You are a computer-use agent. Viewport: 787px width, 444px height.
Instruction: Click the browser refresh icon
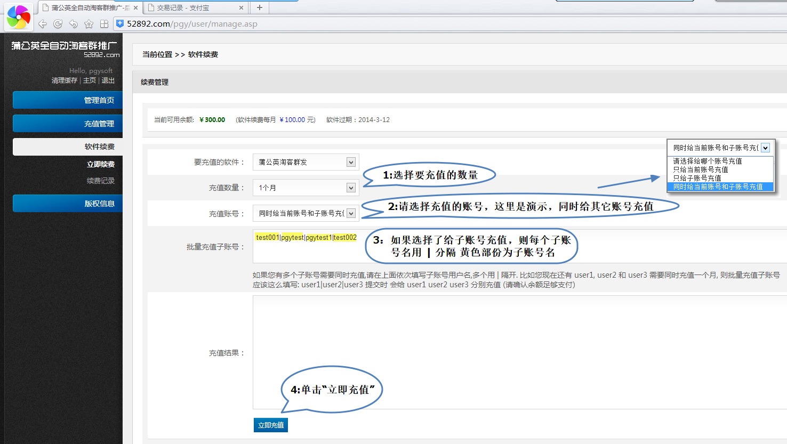click(x=58, y=24)
